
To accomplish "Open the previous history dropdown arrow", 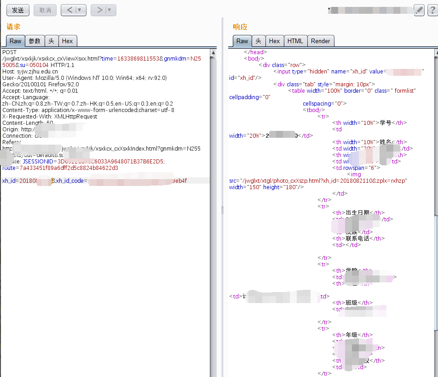I will [80, 10].
